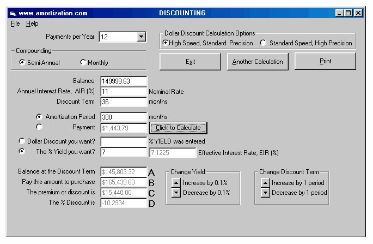Click the Annual Interest Rate input field
Image resolution: width=373 pixels, height=244 pixels.
(124, 92)
